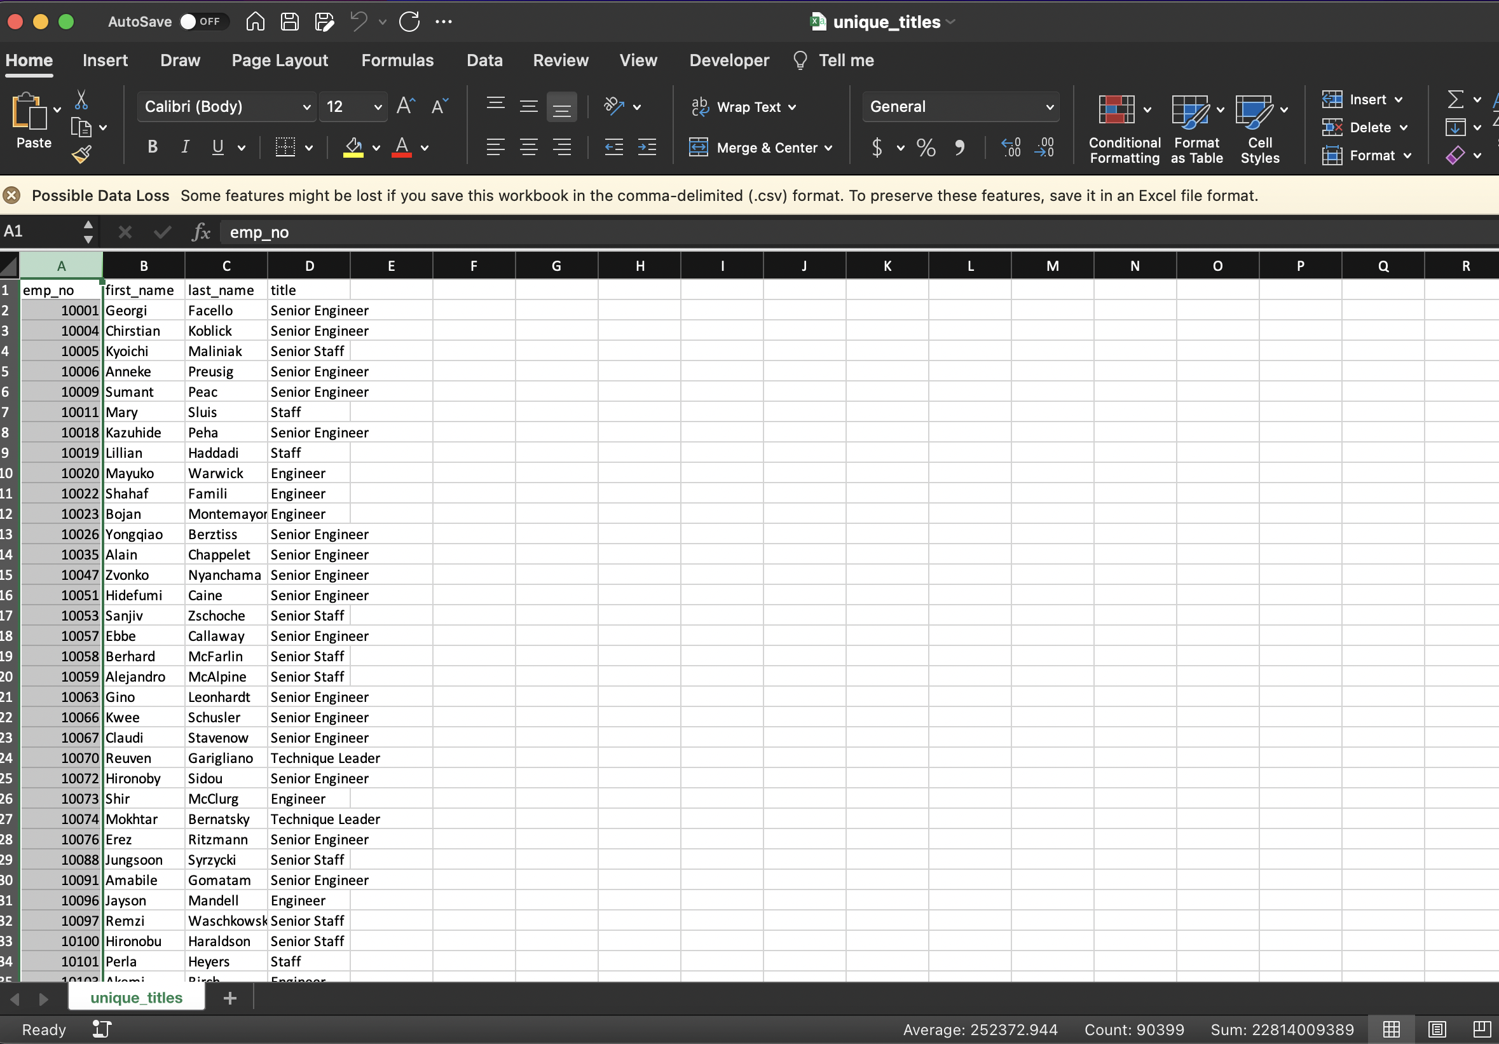Switch to Page Layout view in status bar

[1437, 1029]
